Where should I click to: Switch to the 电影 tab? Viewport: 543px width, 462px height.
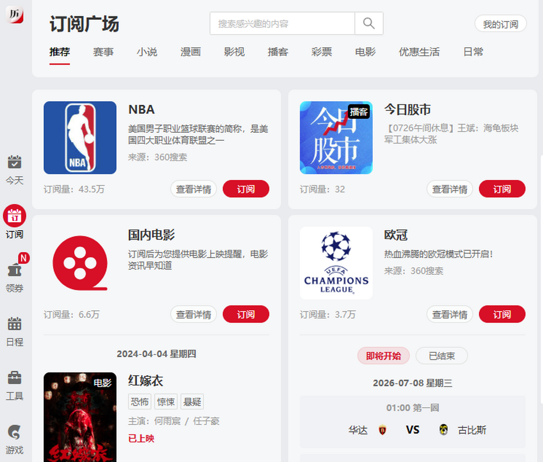(x=366, y=52)
